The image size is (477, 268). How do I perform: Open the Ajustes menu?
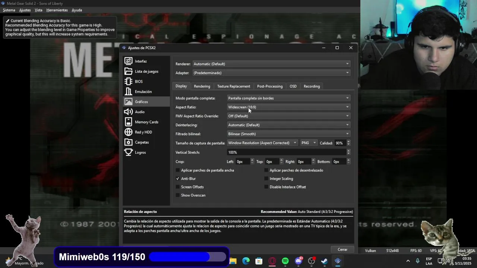25,10
